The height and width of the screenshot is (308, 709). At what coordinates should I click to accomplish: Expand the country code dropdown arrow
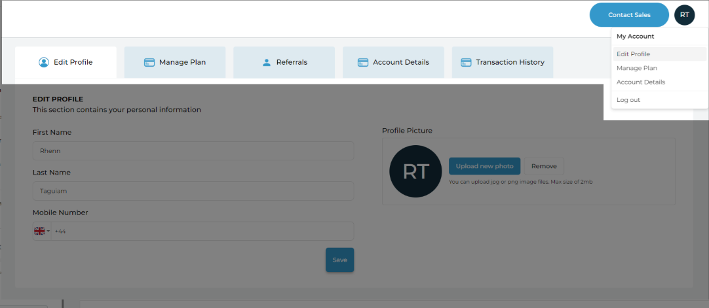(x=48, y=231)
